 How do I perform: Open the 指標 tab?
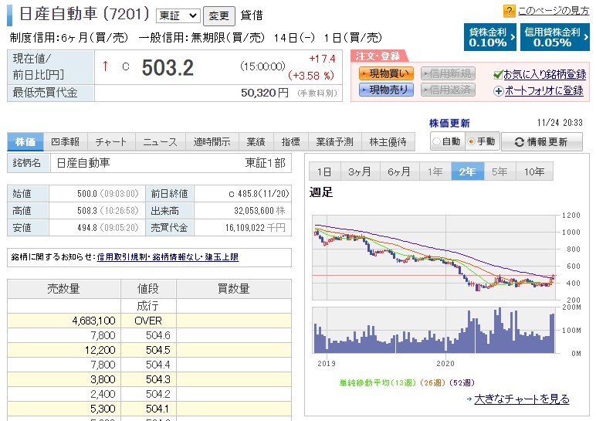point(290,142)
